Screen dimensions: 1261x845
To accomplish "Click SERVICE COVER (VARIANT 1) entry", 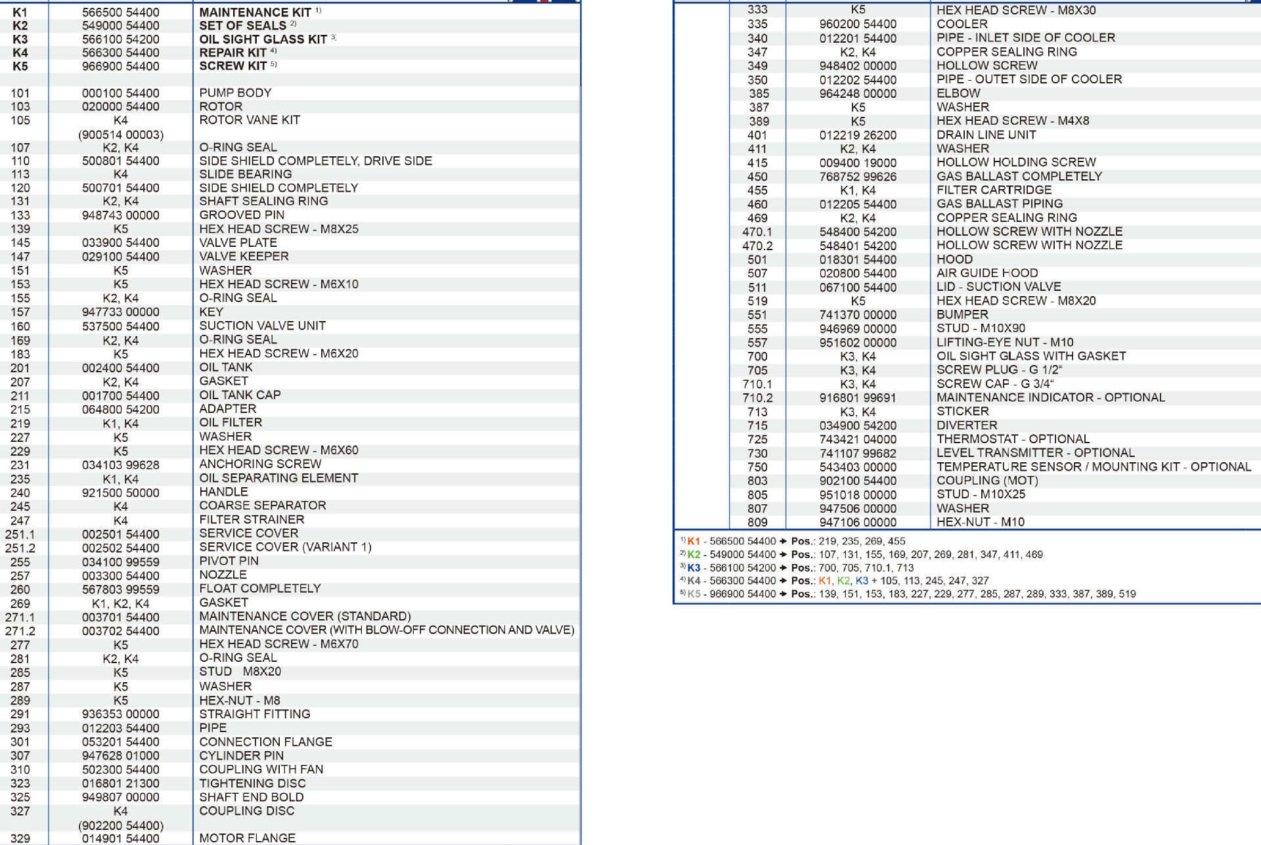I will (x=285, y=548).
